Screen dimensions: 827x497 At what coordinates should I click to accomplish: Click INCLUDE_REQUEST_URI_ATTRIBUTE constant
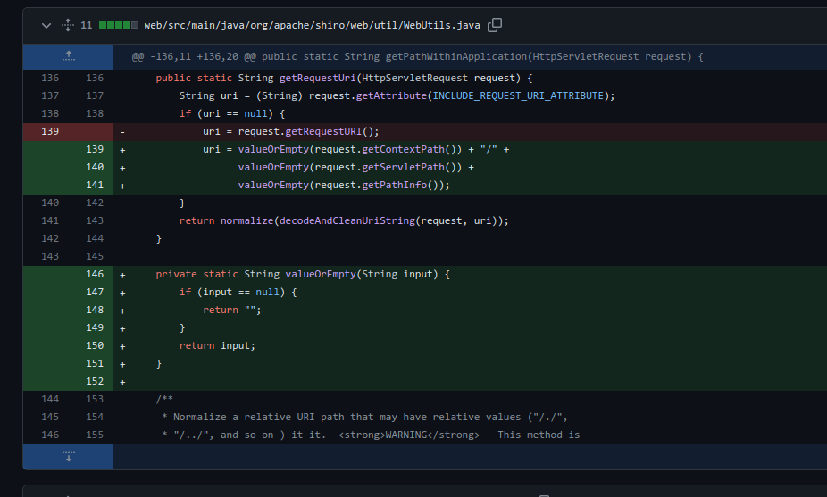coord(518,96)
